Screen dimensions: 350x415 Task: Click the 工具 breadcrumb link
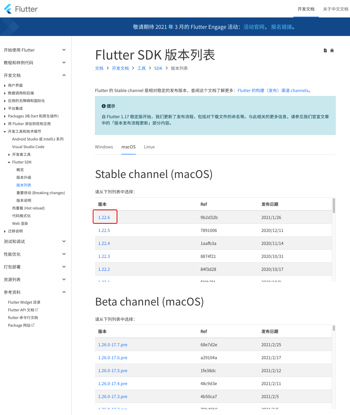point(142,68)
